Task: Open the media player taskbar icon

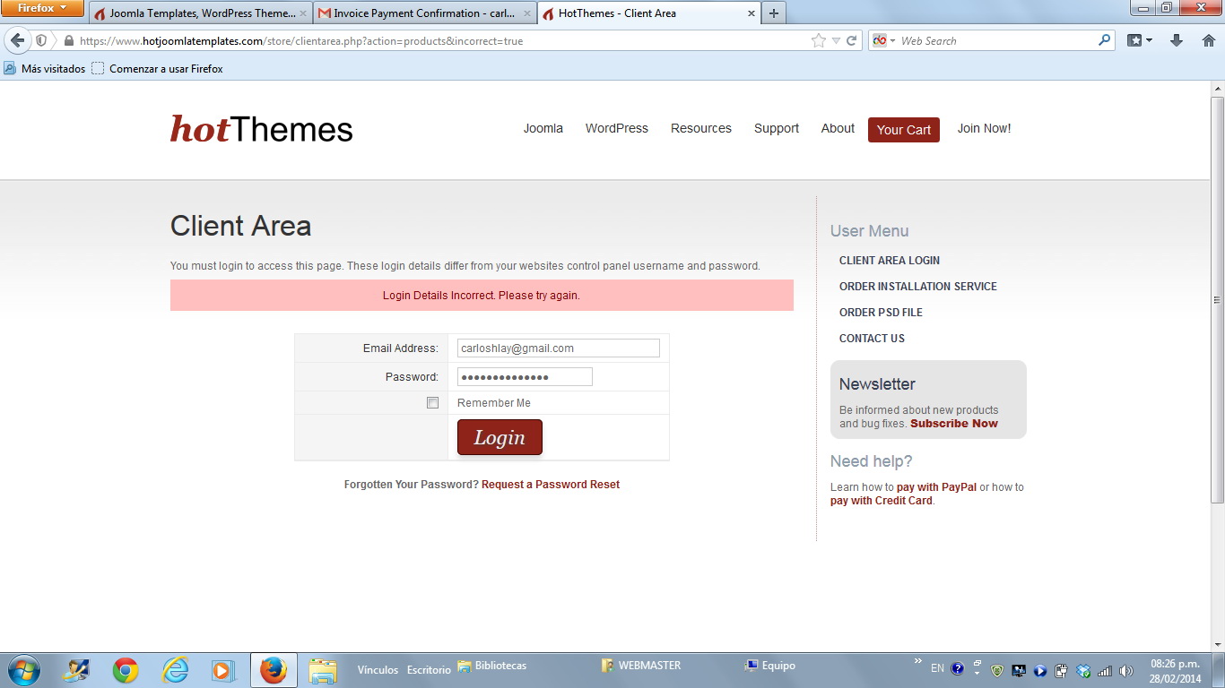Action: point(223,670)
